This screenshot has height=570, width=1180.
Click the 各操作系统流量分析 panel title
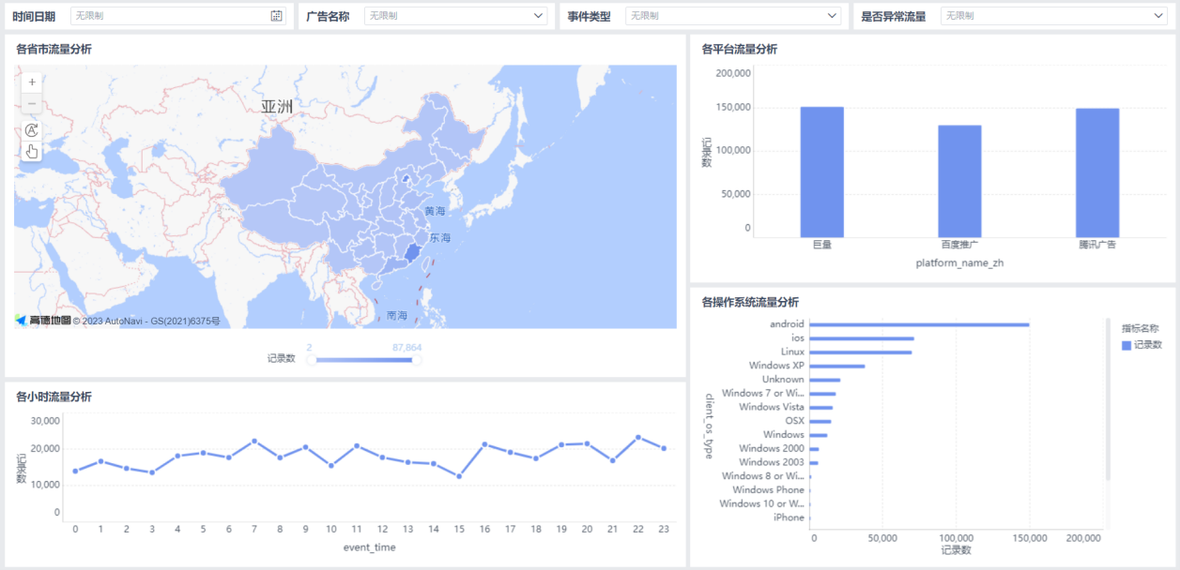[750, 302]
